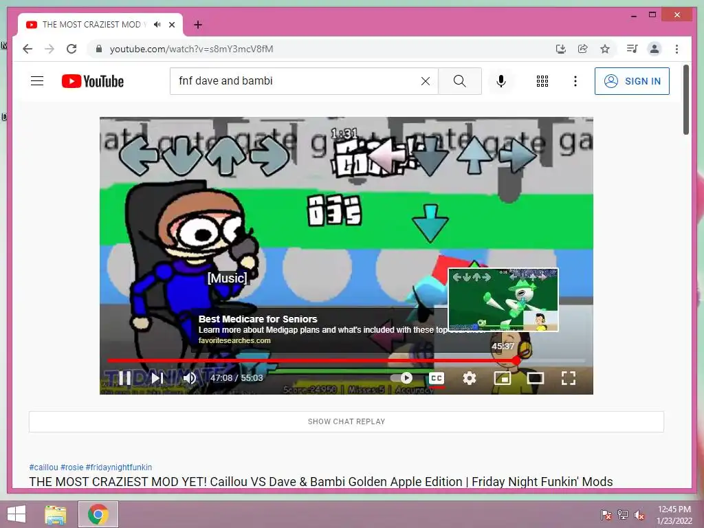This screenshot has width=704, height=528.
Task: Open YouTube settings three-dot menu
Action: point(575,81)
